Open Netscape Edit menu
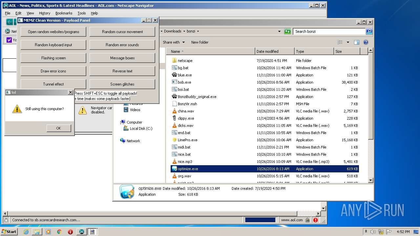 click(x=18, y=13)
